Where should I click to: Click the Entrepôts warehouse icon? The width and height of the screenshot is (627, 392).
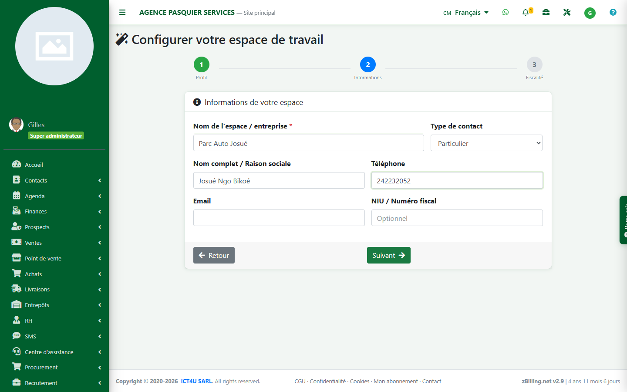pyautogui.click(x=17, y=304)
